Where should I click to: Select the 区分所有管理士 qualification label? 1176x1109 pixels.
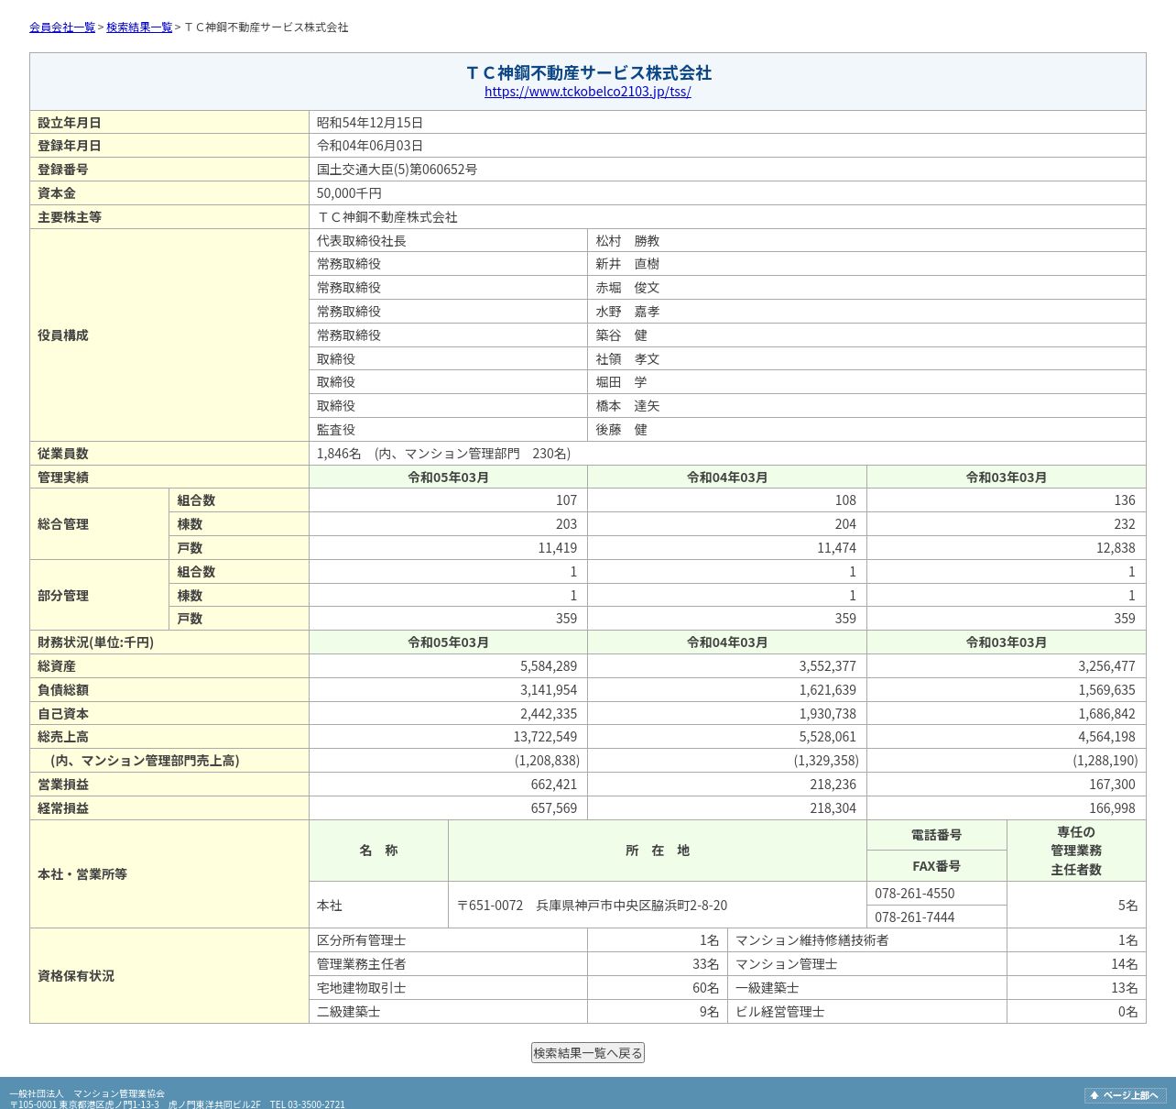tap(362, 940)
